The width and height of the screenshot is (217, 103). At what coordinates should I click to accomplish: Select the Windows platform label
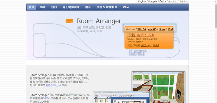[130, 29]
